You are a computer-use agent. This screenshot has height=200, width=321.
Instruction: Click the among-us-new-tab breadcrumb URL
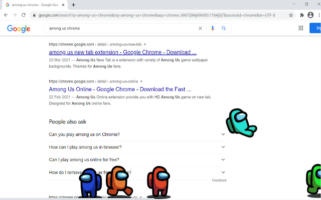point(95,44)
